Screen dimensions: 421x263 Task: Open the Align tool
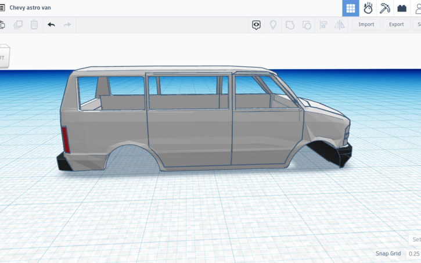tap(323, 25)
